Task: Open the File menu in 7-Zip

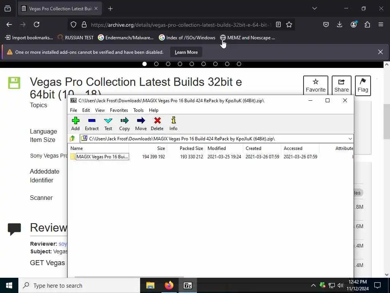Action: [74, 110]
